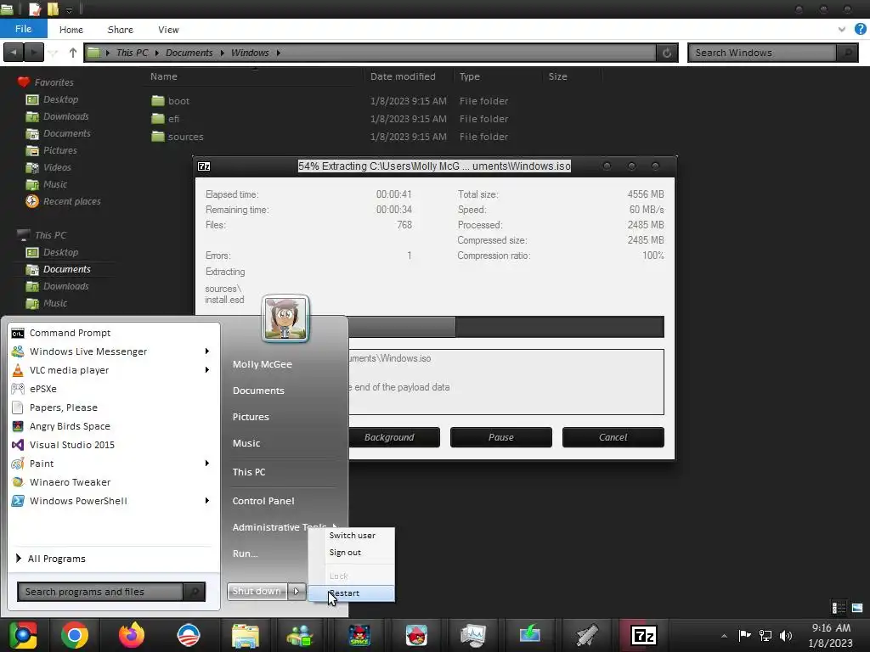Click the 7z icon in the extraction dialog title bar
The image size is (870, 652).
204,166
